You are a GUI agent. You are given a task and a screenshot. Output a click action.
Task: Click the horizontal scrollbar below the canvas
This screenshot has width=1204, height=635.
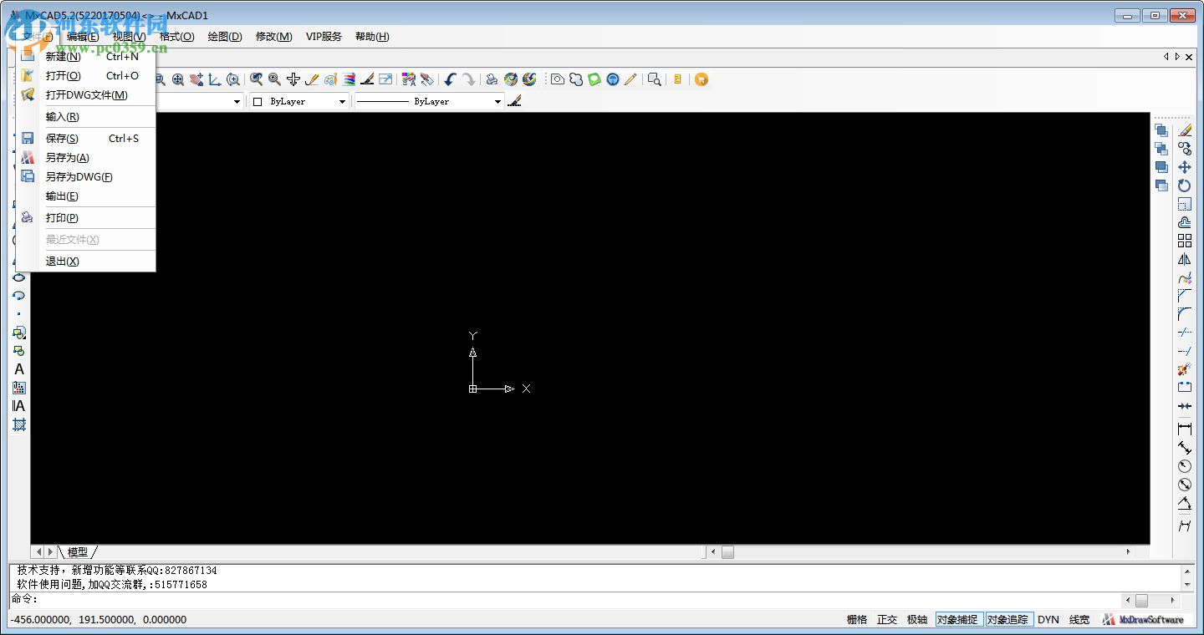(922, 552)
